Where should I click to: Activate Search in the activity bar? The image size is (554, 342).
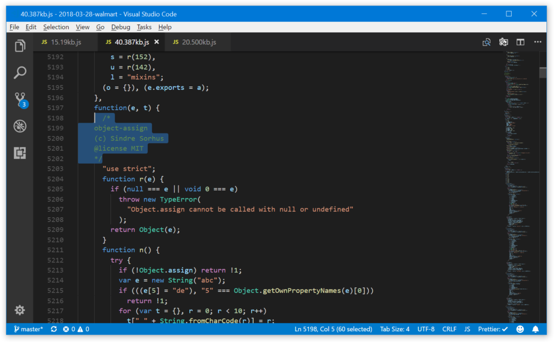tap(19, 72)
